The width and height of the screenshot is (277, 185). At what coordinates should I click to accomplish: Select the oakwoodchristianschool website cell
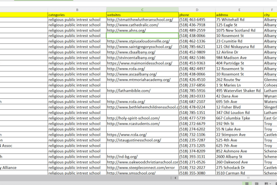142,162
